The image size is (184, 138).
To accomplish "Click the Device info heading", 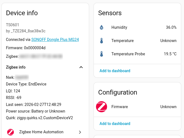I will (x=22, y=13).
